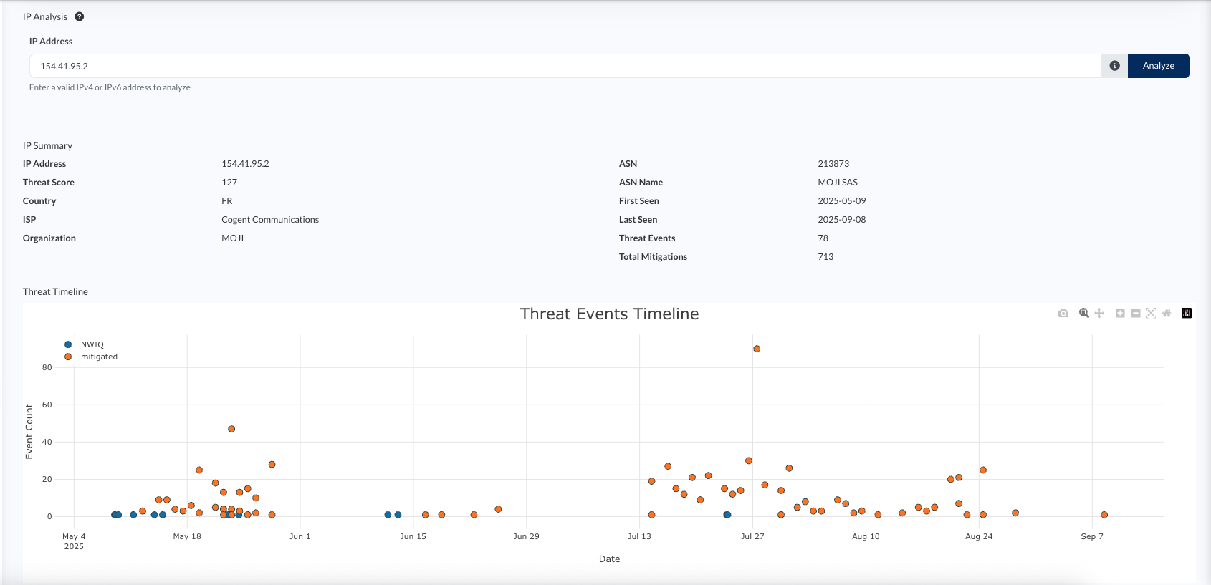Click the Threat Events value 78
1211x585 pixels.
823,238
